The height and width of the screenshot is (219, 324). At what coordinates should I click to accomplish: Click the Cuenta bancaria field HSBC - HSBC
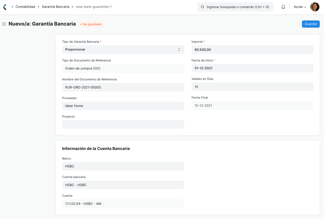tap(123, 185)
